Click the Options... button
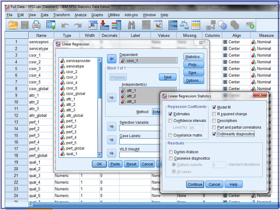Image resolution: width=280 pixels, height=210 pixels. pyautogui.click(x=194, y=80)
